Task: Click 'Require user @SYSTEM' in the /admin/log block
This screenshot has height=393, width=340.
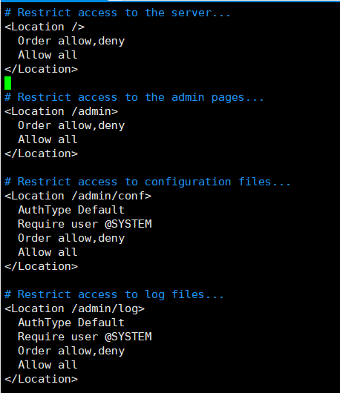Action: pyautogui.click(x=85, y=337)
